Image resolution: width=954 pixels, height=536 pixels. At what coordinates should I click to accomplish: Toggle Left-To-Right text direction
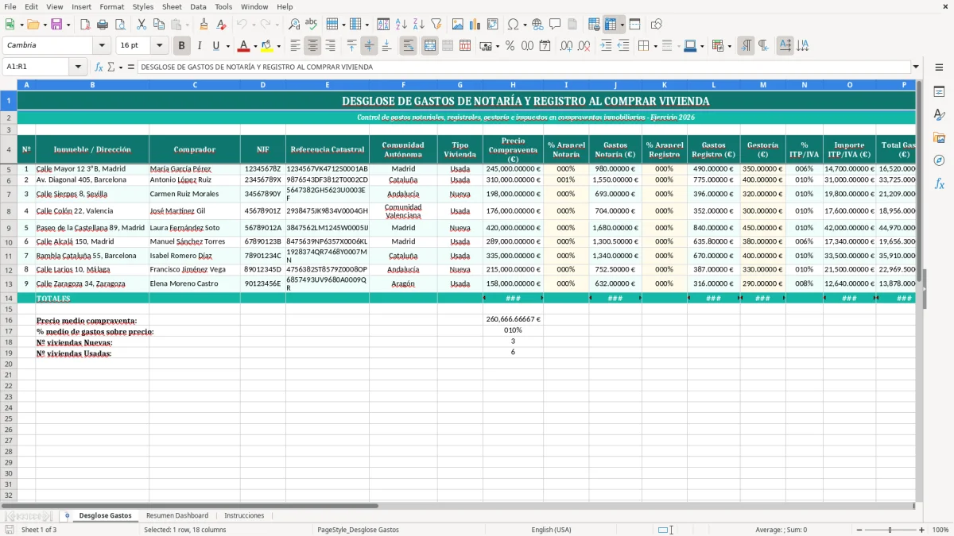coord(746,46)
